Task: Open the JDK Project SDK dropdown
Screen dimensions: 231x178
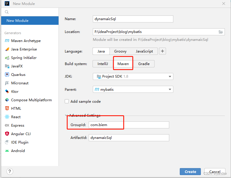Action: point(133,76)
